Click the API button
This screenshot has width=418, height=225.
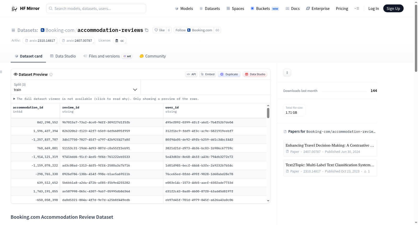point(191,74)
